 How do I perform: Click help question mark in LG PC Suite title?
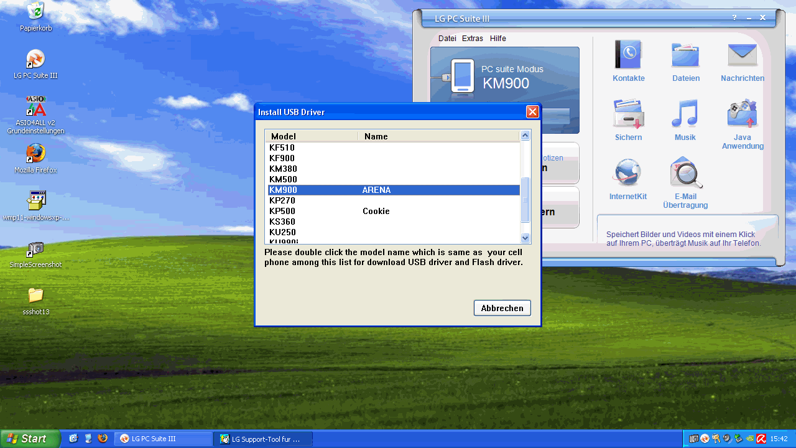click(734, 18)
